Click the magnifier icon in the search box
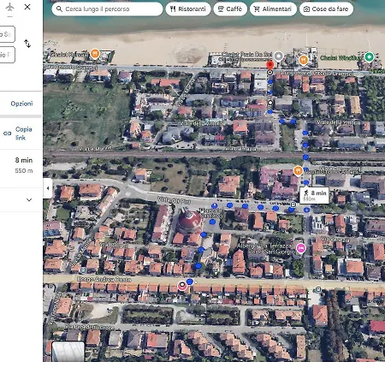Viewport: 385px width, 385px height. pos(59,9)
